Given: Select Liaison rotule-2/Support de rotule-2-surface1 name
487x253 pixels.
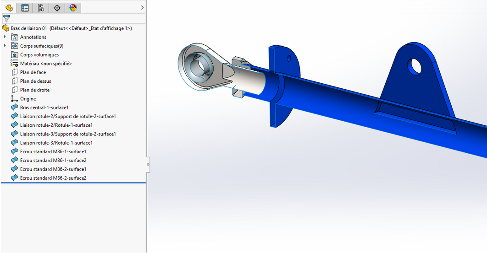Looking at the screenshot, I should [68, 116].
